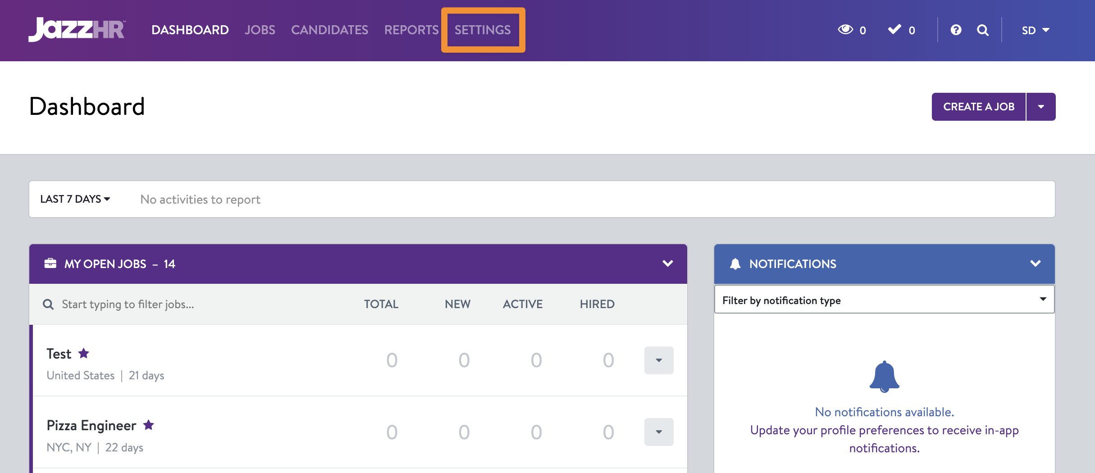Click the JazzHR logo

coord(77,30)
